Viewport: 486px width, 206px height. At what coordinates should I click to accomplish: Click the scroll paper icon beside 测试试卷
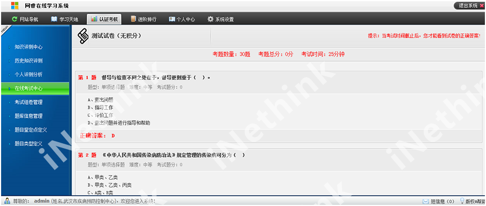(82, 36)
